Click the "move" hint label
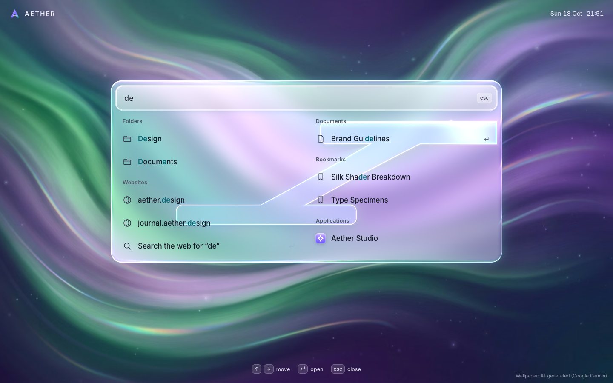The width and height of the screenshot is (613, 383). click(x=283, y=369)
